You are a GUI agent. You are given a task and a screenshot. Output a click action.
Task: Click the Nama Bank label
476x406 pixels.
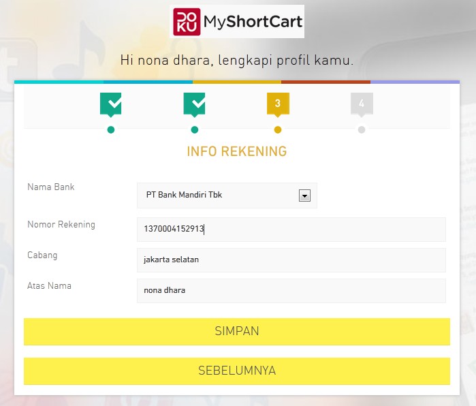[51, 187]
